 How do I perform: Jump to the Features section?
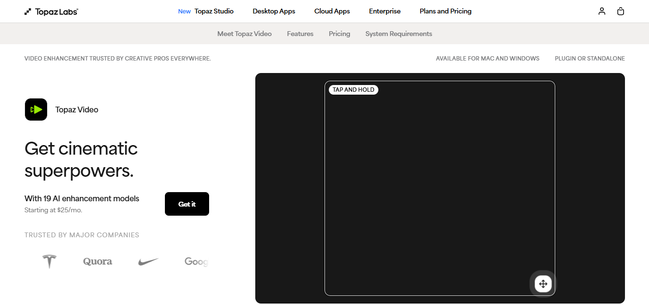pos(300,34)
